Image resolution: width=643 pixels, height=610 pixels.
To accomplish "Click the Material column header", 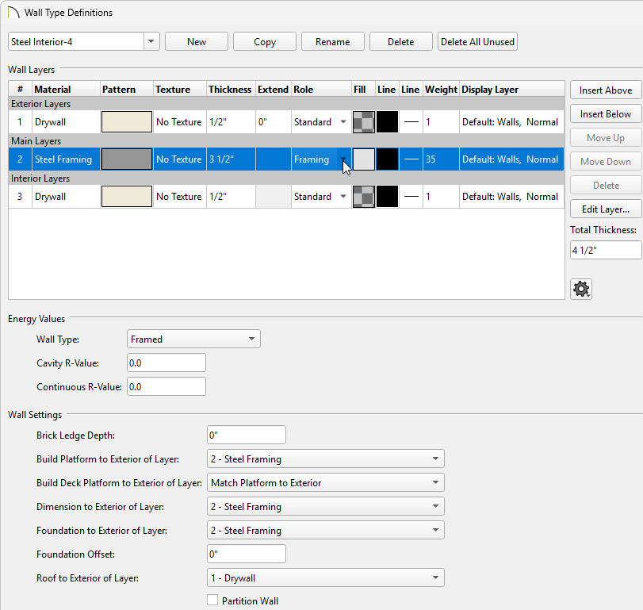I will 66,90.
